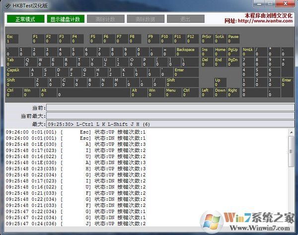
Task: Minimize the HKBTest window
Action: (x=260, y=3)
